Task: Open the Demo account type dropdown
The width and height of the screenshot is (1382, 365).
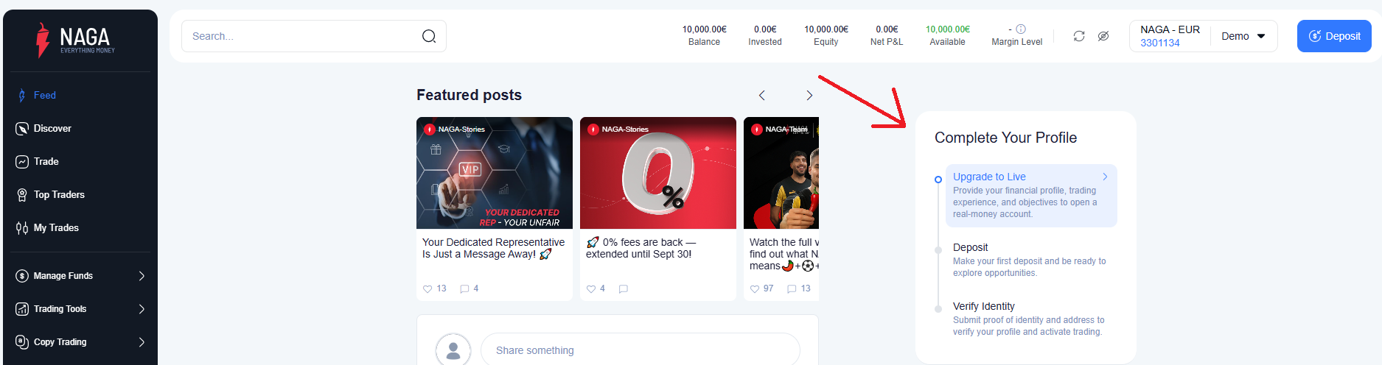Action: coord(1243,36)
